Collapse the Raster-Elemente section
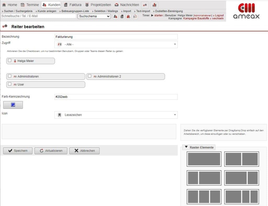 tap(186, 147)
